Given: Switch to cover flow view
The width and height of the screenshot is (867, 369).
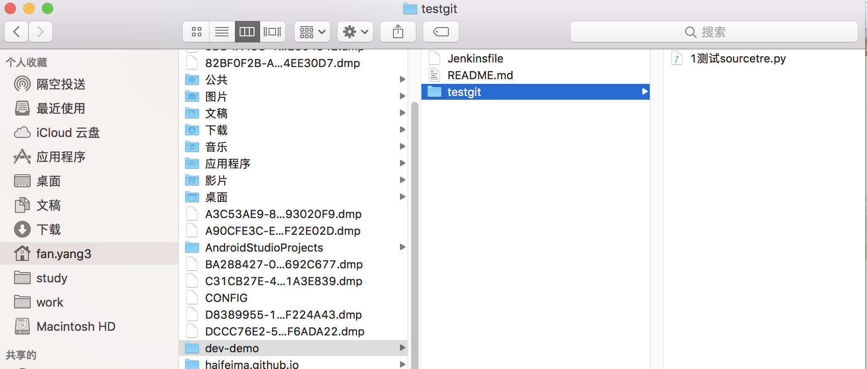Looking at the screenshot, I should click(x=272, y=32).
